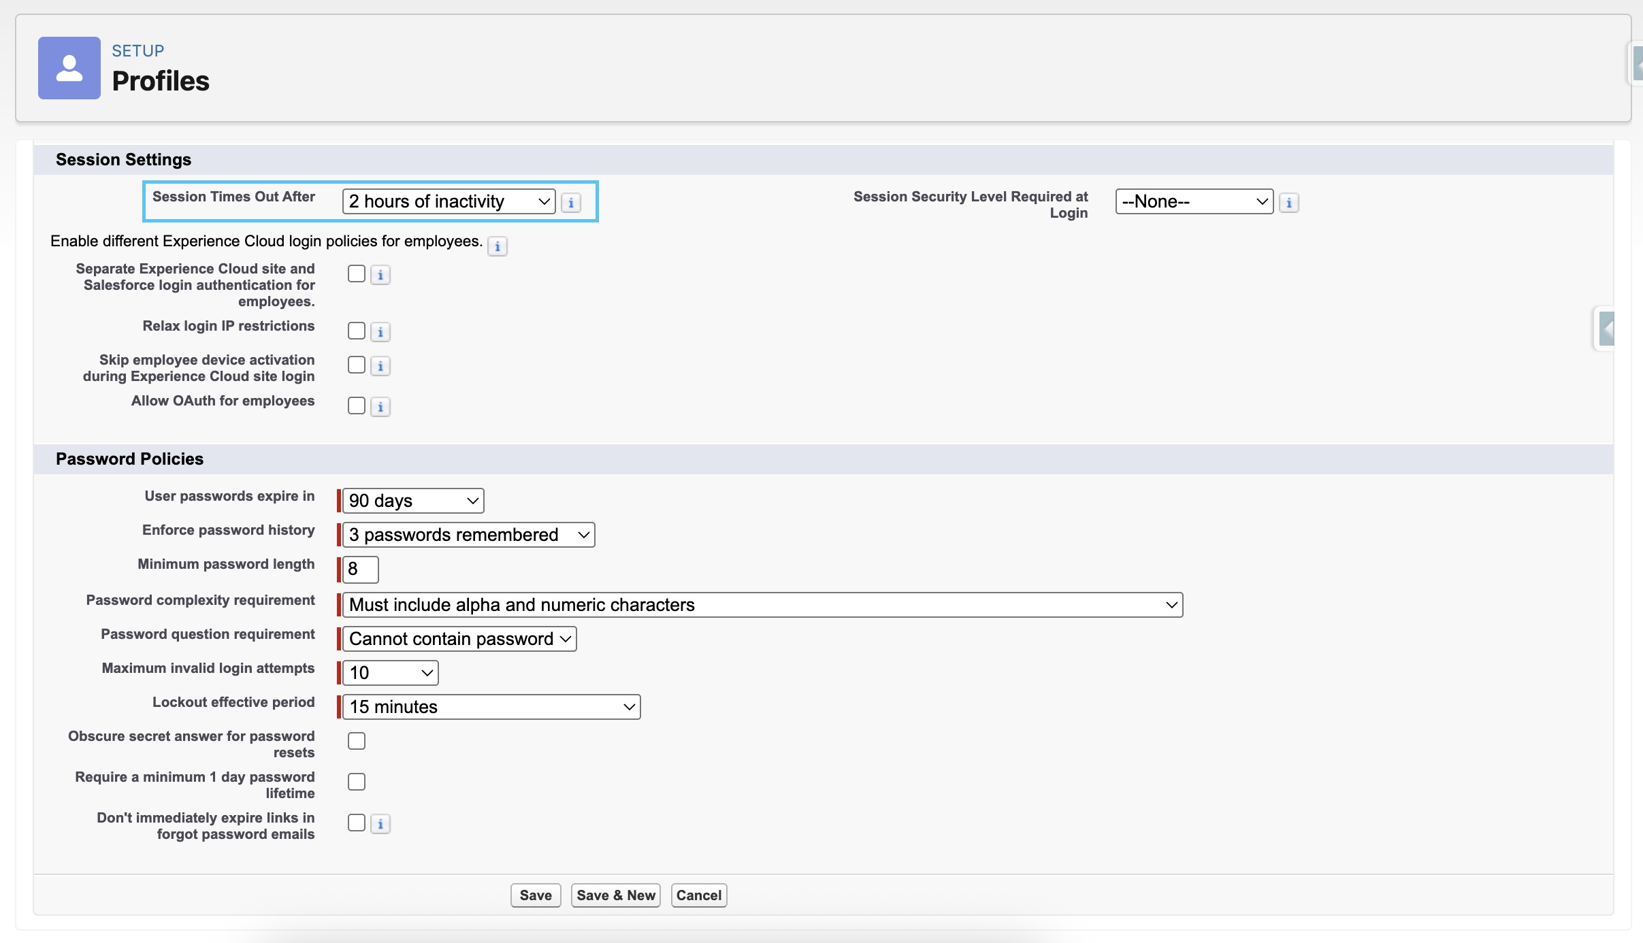Click the Profiles page title
This screenshot has width=1643, height=943.
click(161, 81)
